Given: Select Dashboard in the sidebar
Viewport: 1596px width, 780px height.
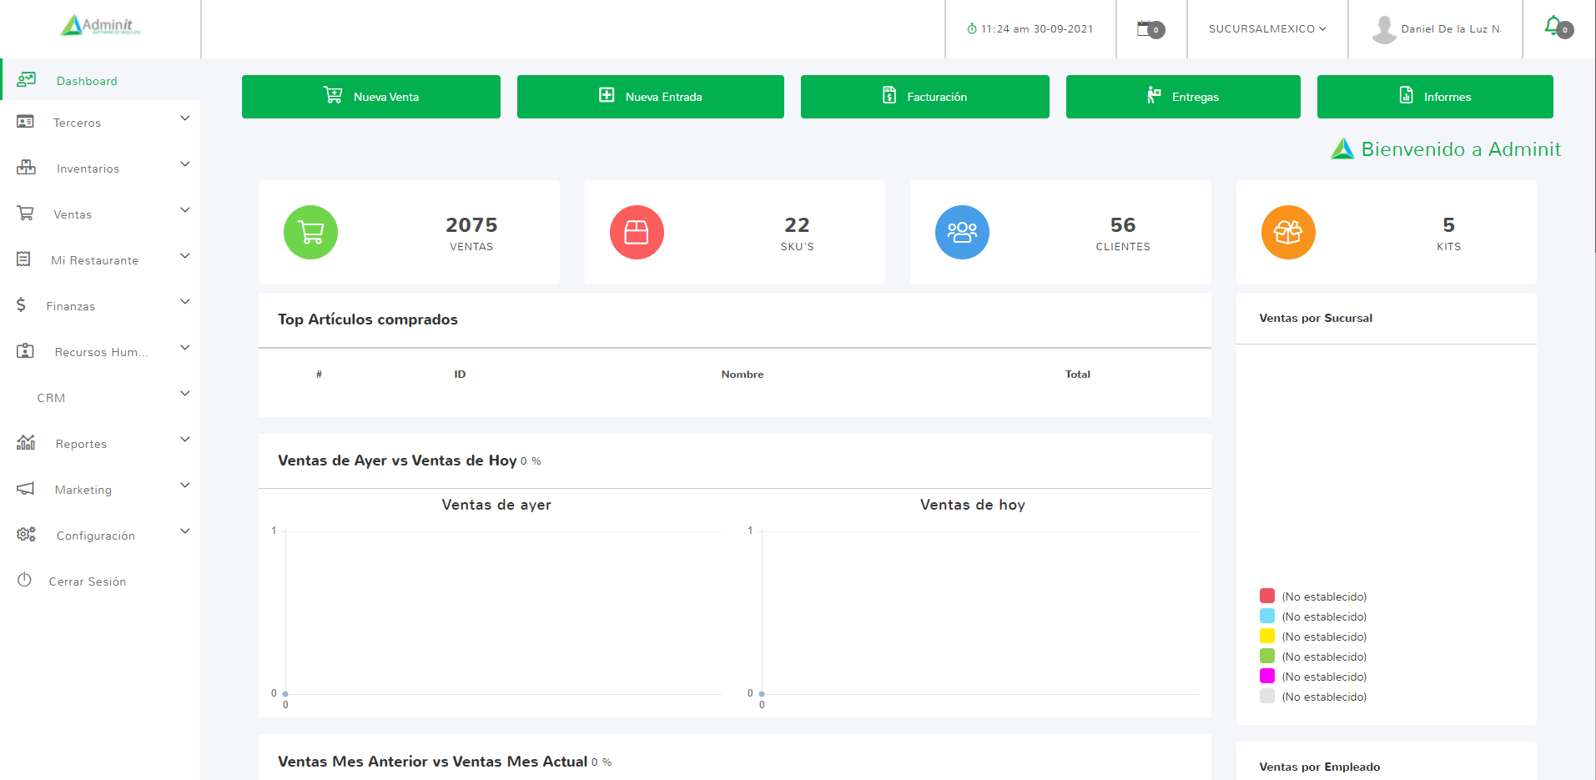Looking at the screenshot, I should click(x=87, y=81).
